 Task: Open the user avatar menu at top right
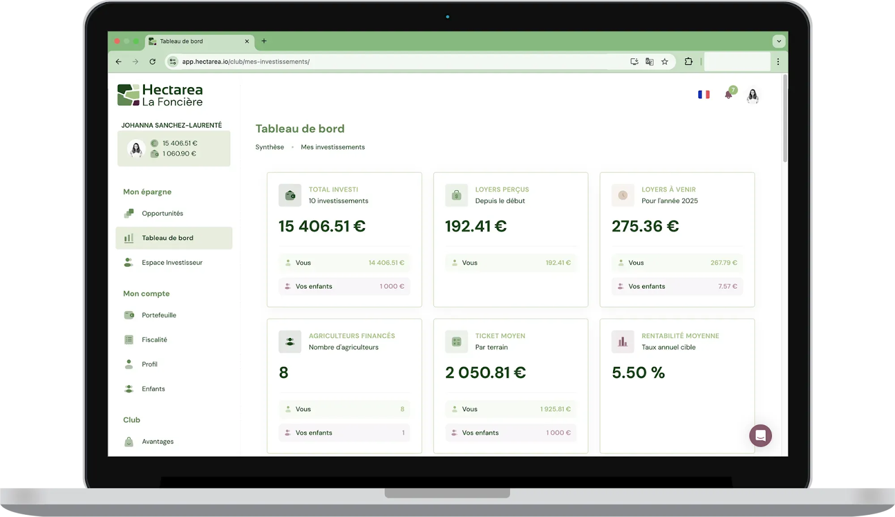(x=753, y=96)
